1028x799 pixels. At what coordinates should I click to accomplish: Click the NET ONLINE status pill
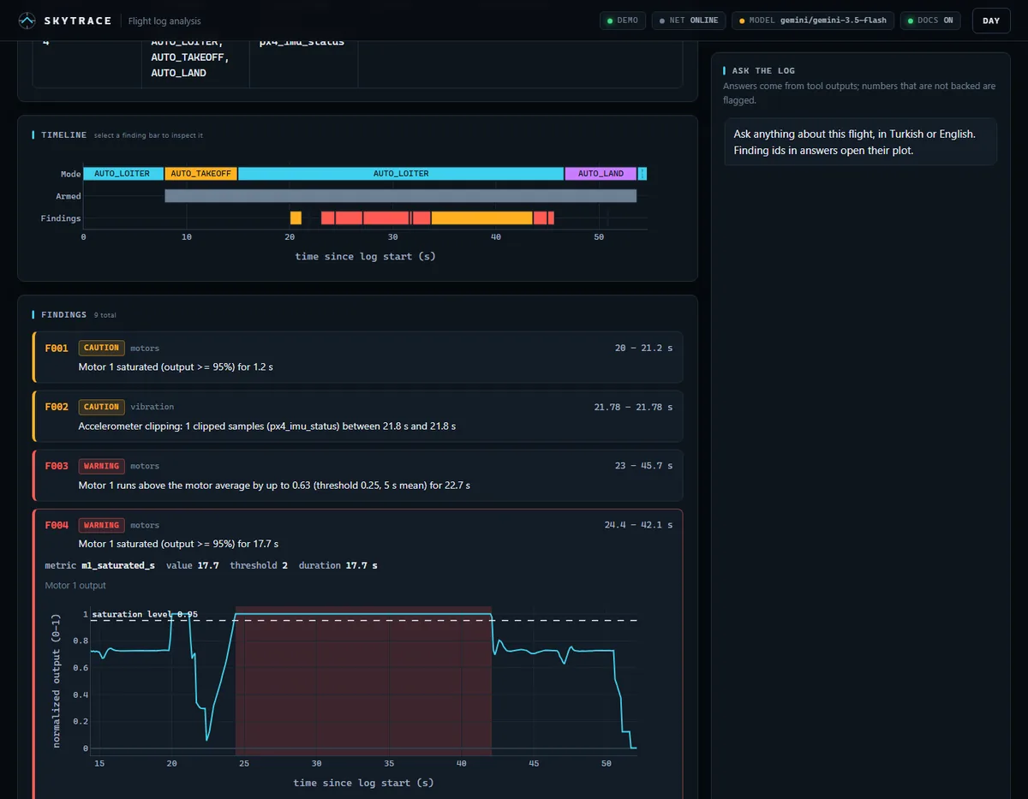coord(689,21)
